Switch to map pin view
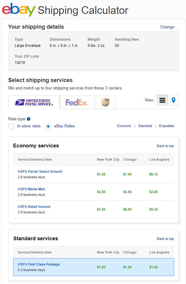 173,100
